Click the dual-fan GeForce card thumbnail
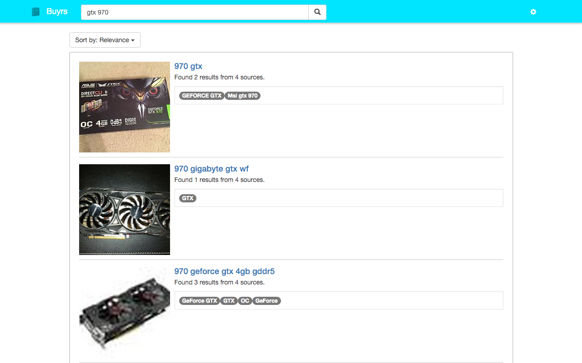This screenshot has width=582, height=363. (x=125, y=312)
